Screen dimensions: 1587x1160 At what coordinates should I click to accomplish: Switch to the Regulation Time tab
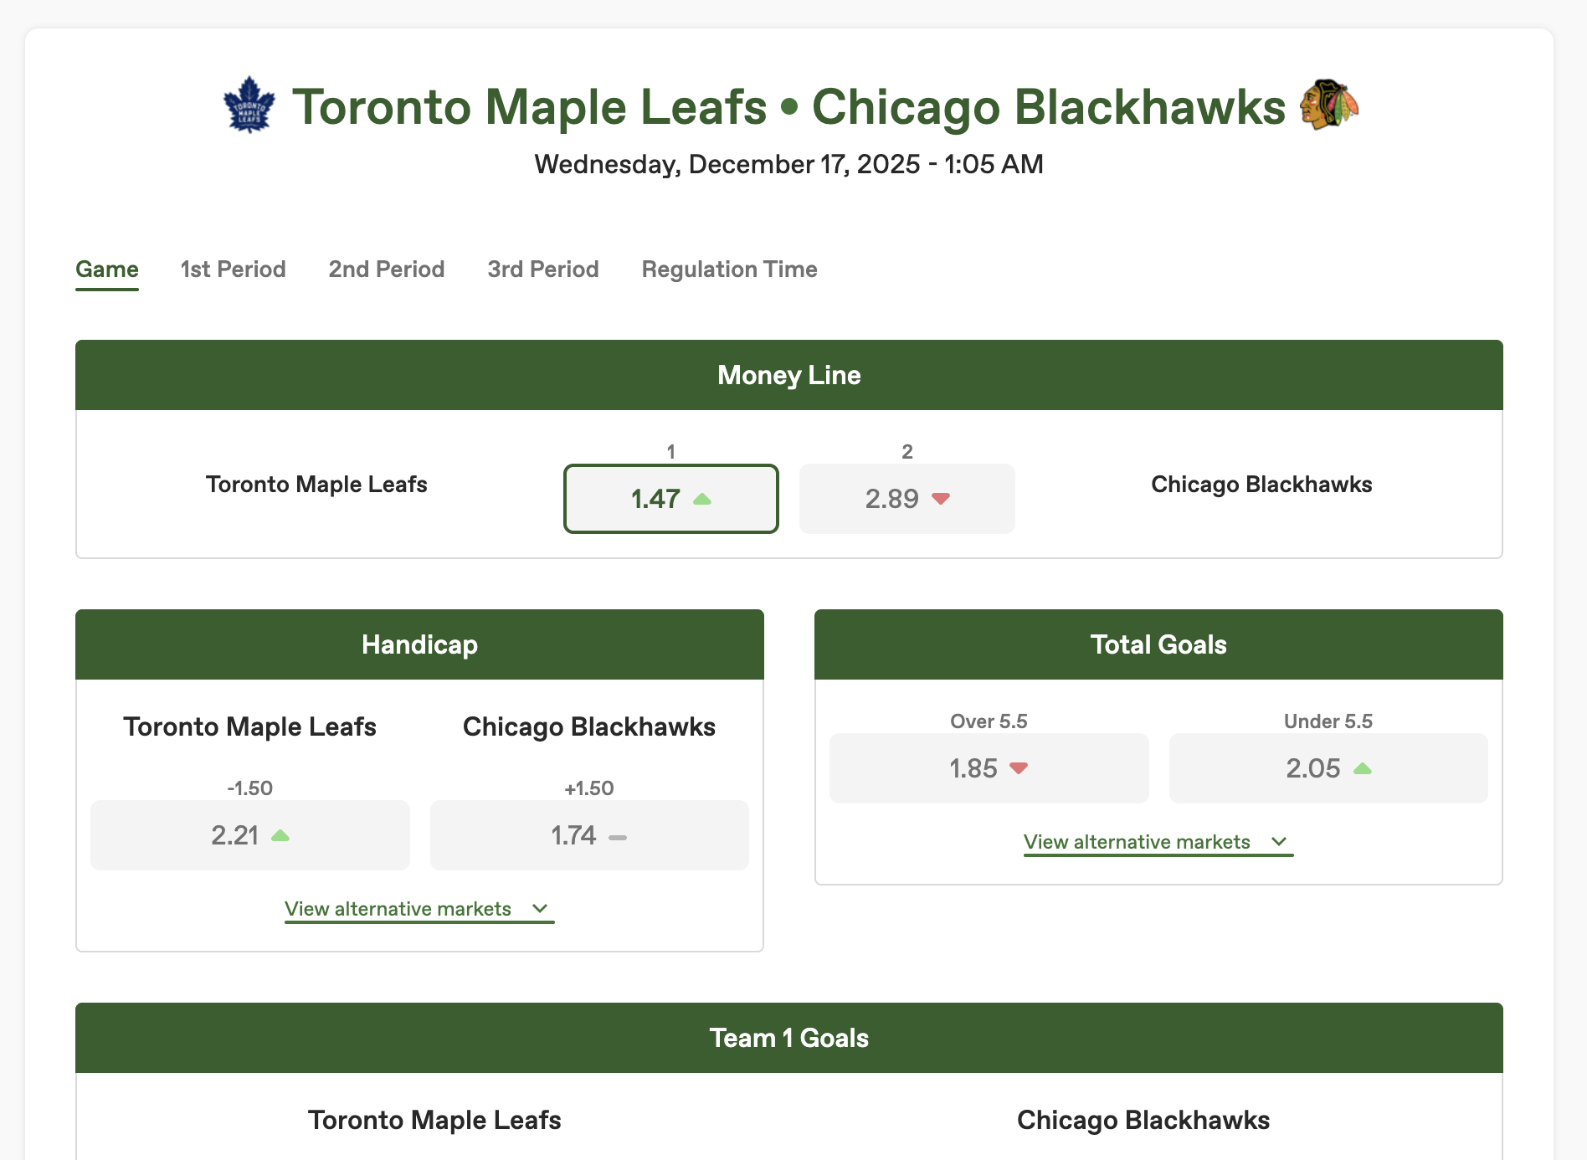(729, 269)
